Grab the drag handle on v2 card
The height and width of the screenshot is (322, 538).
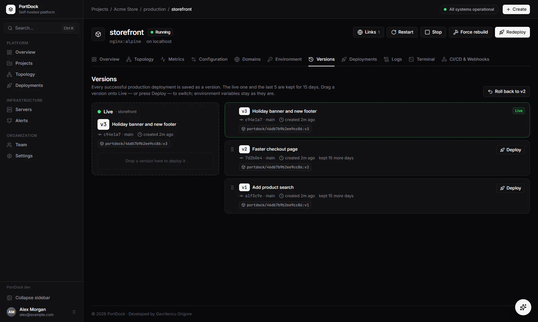coord(232,149)
